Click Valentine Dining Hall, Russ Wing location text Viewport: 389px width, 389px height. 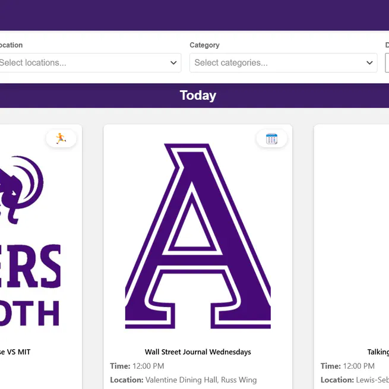201,380
